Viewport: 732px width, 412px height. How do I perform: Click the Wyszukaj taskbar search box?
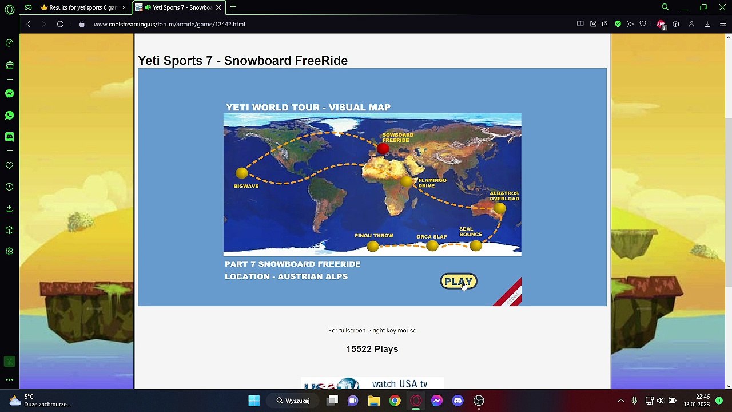coord(293,401)
